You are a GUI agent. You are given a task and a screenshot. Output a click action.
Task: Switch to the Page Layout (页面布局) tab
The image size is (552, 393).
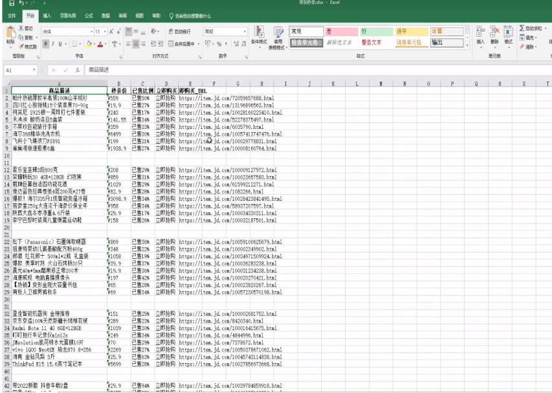(x=68, y=16)
